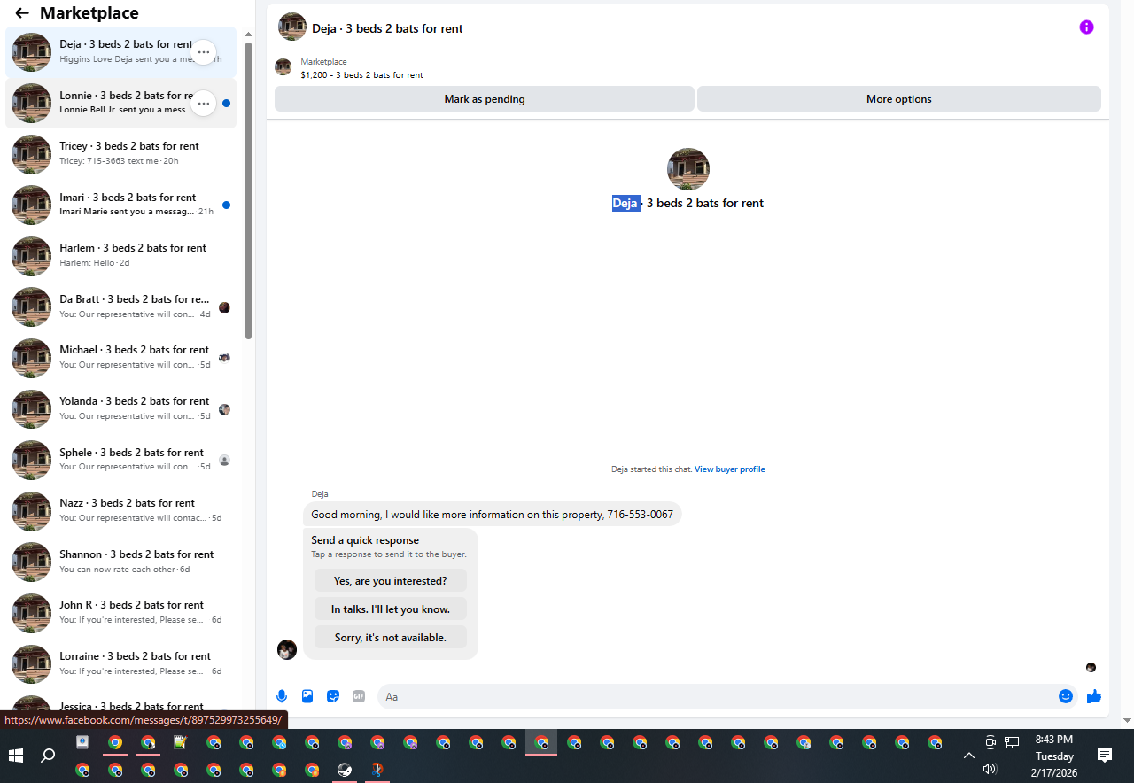Image resolution: width=1134 pixels, height=783 pixels.
Task: Click the large centered listing profile picture
Action: pyautogui.click(x=688, y=169)
